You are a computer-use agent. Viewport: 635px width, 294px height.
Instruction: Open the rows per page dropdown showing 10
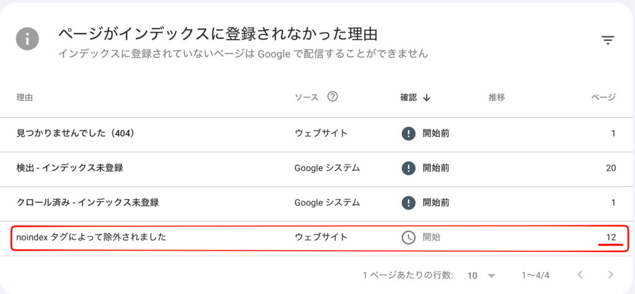[x=481, y=275]
